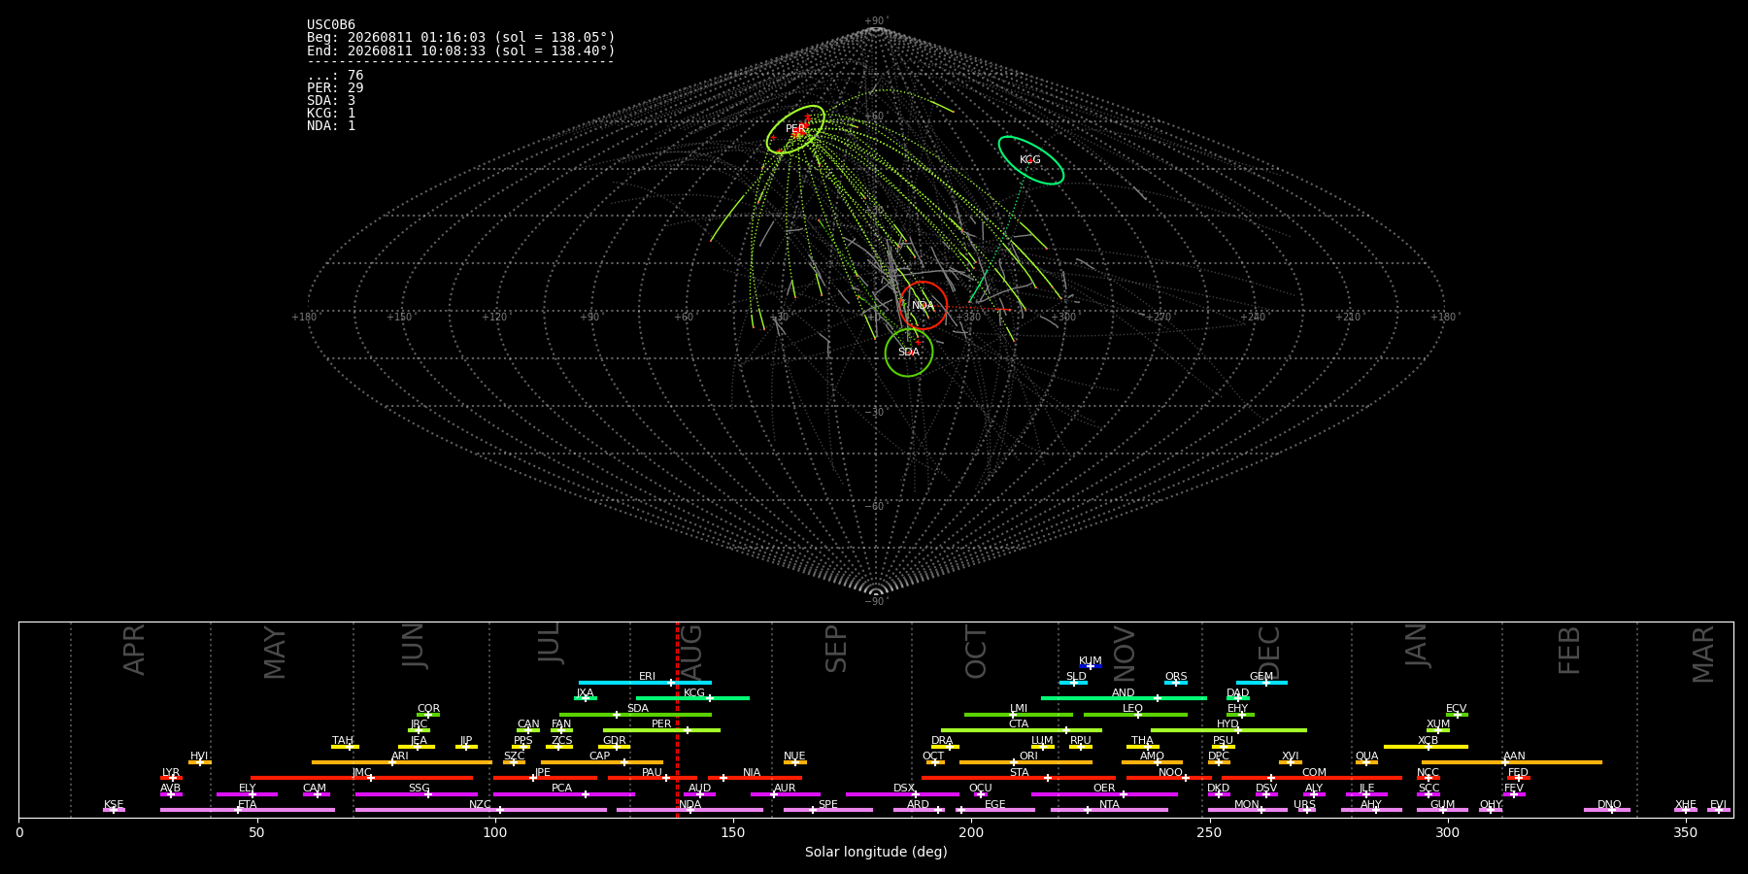1748x874 pixels.
Task: Select the PER shower activity bar
Action: [x=661, y=730]
